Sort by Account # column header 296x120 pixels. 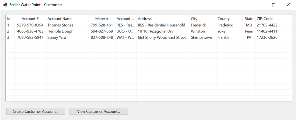point(30,19)
